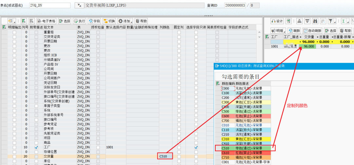354x165 pixels.
Task: Click the green 96.000 cell in row 1001
Action: 307,46
